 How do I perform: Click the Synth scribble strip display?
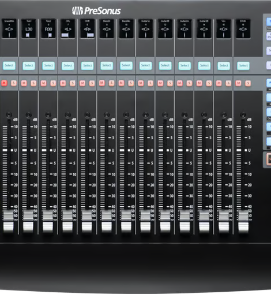(243, 28)
